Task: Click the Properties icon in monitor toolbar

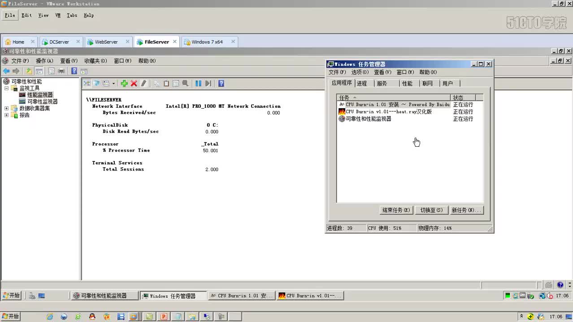Action: 176,84
